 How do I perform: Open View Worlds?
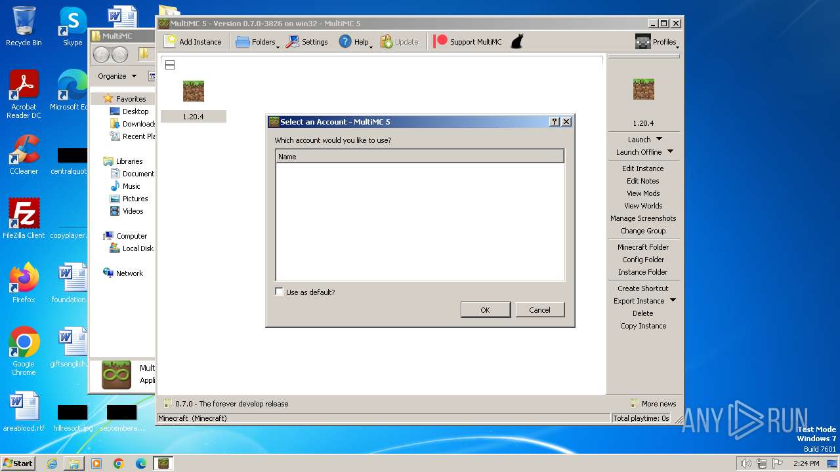[643, 206]
